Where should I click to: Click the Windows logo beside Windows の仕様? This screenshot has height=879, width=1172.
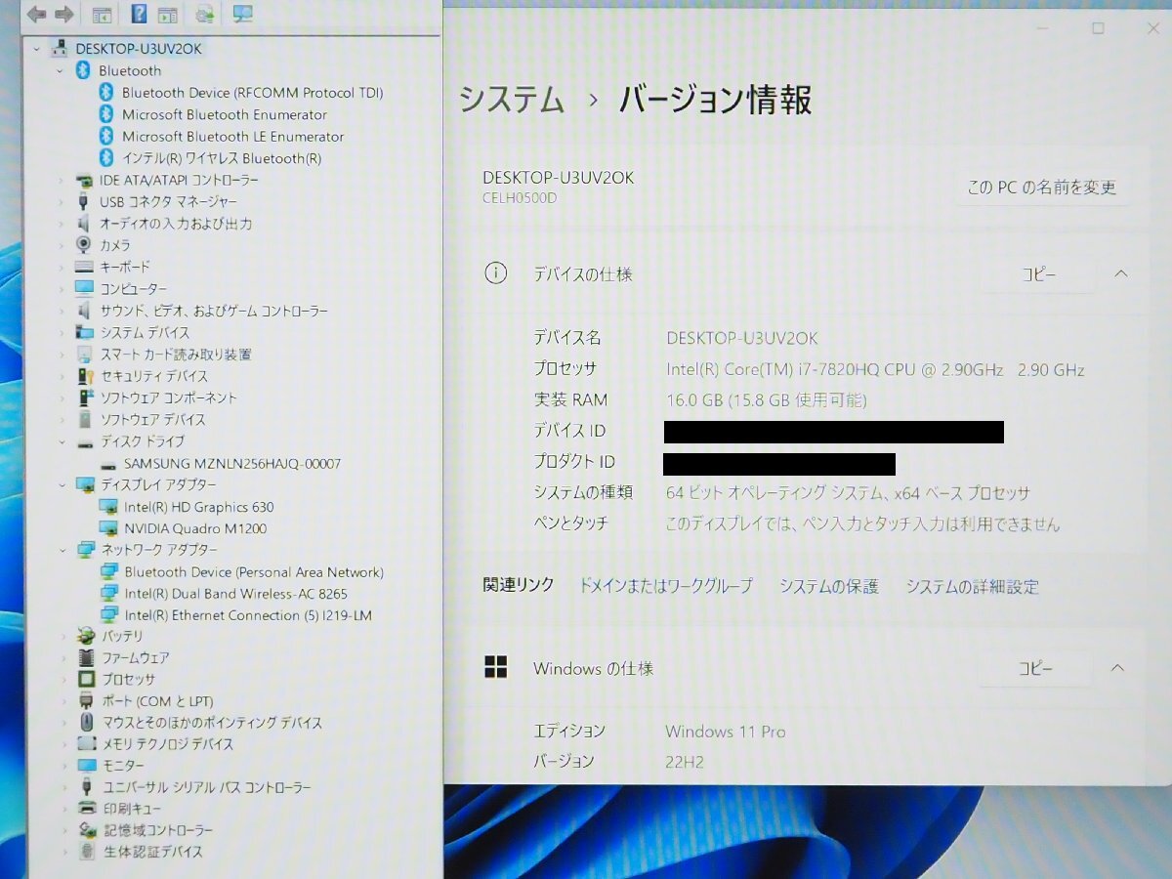496,668
